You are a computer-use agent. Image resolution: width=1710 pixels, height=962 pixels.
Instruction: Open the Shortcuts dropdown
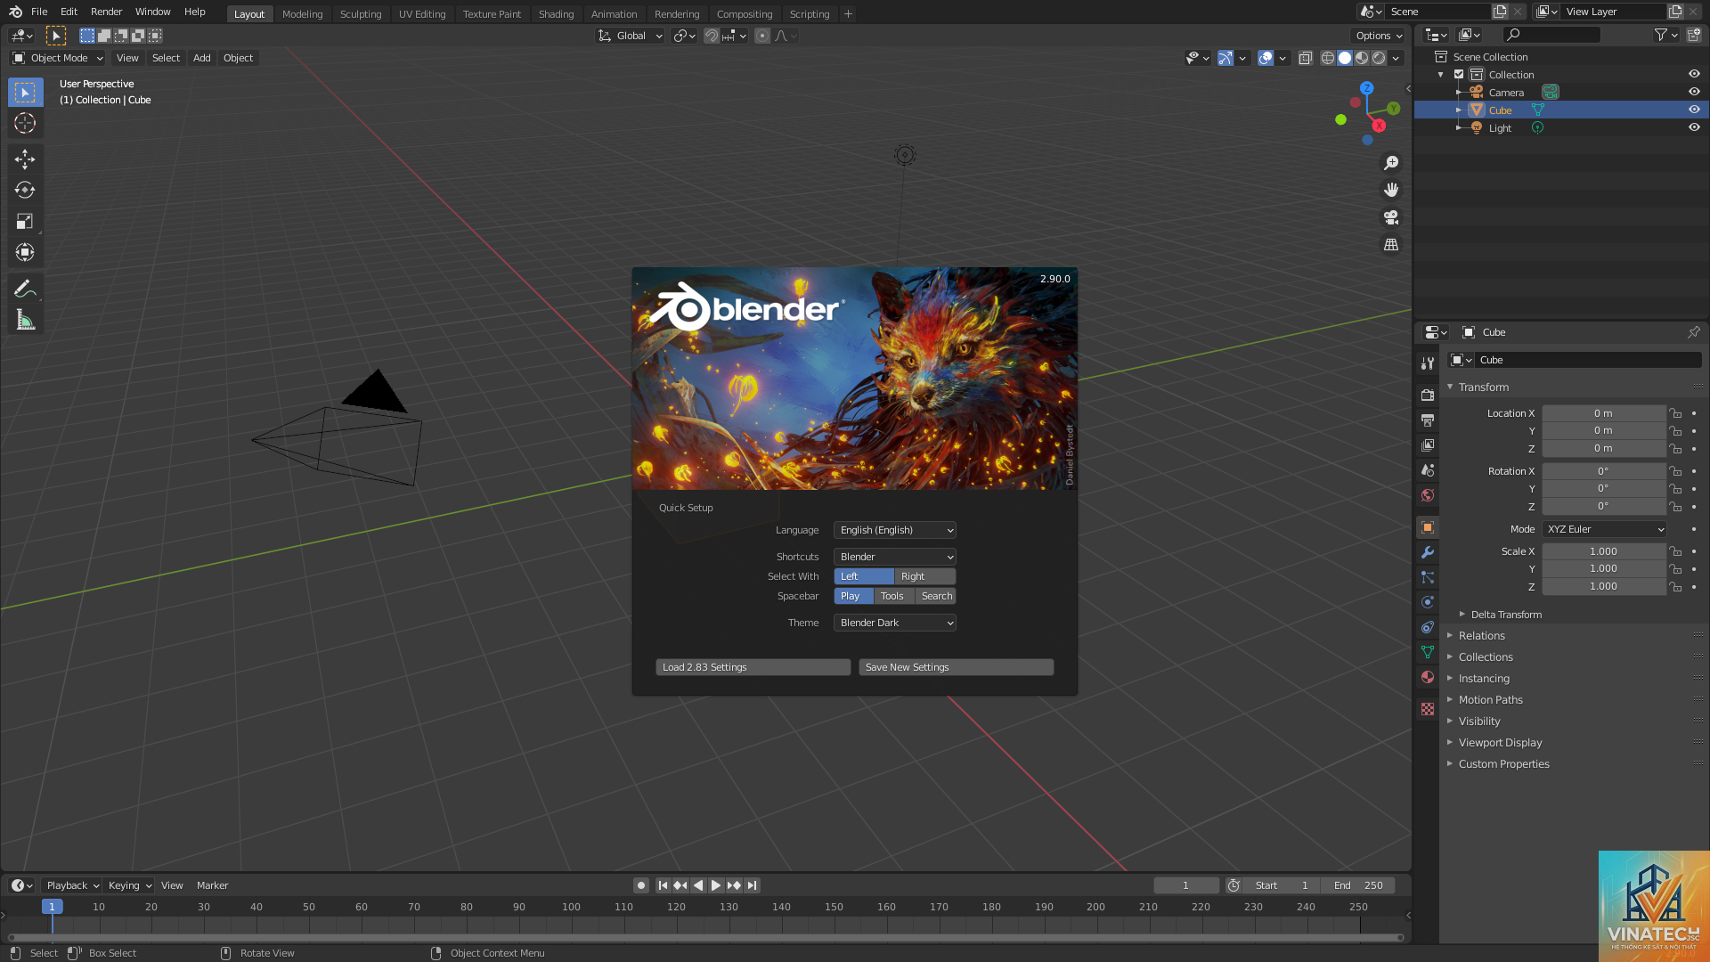pyautogui.click(x=895, y=557)
